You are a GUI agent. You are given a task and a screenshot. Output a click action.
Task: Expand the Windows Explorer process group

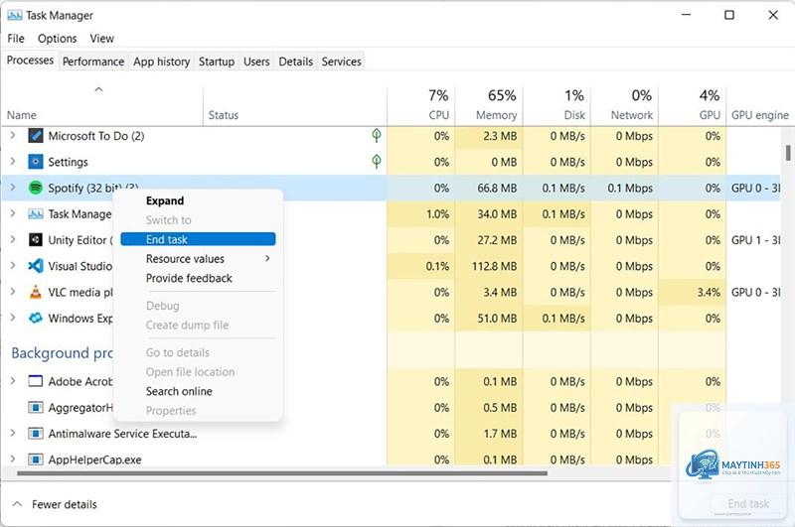(13, 319)
